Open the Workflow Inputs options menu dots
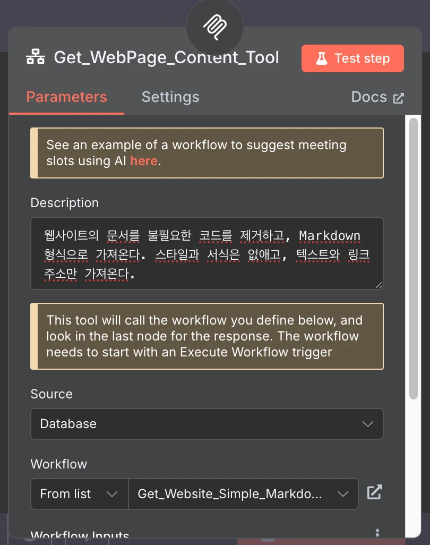Viewport: 430px width, 545px height. click(x=377, y=533)
